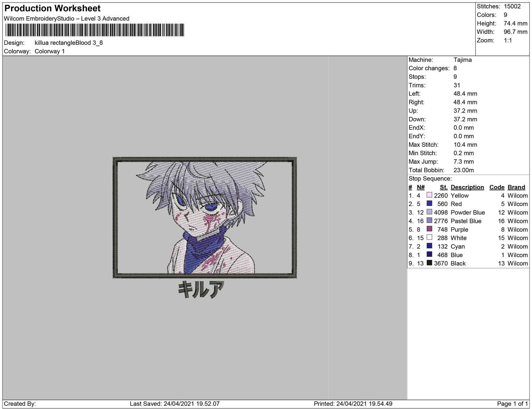Click the Yellow thread color swatch
The width and height of the screenshot is (532, 409).
429,195
